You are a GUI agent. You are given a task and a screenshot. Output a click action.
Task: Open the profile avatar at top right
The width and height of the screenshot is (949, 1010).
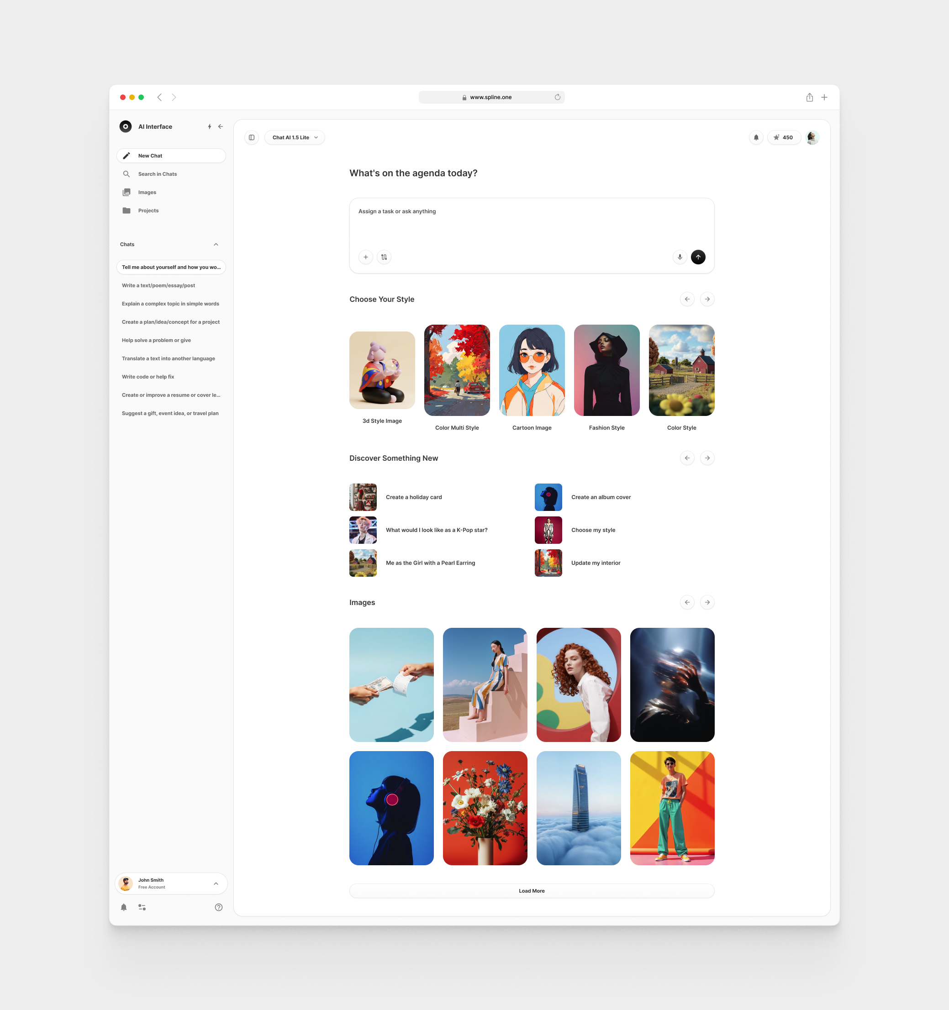812,138
